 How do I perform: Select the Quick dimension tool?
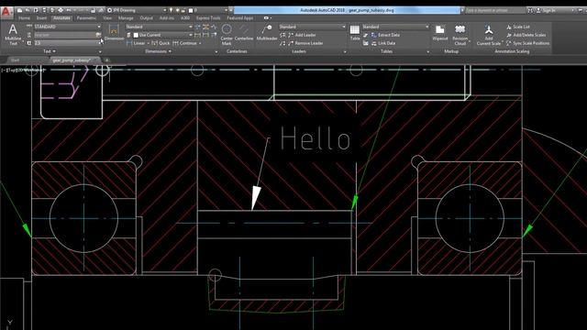(161, 43)
